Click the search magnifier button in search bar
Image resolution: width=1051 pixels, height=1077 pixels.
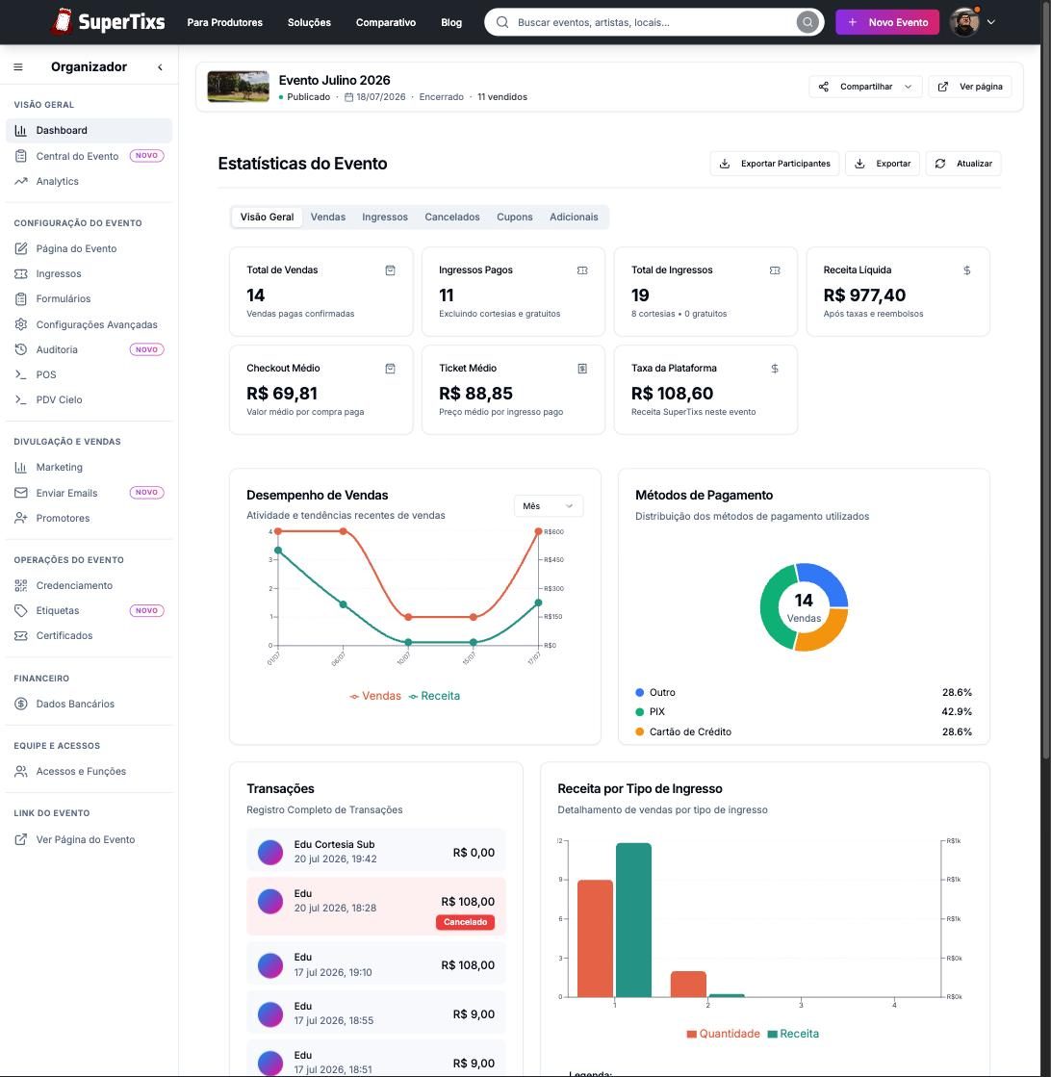pyautogui.click(x=807, y=22)
